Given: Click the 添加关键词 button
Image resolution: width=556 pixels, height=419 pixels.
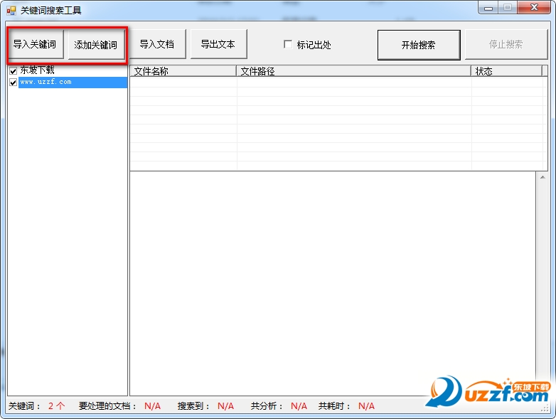Looking at the screenshot, I should coord(96,44).
